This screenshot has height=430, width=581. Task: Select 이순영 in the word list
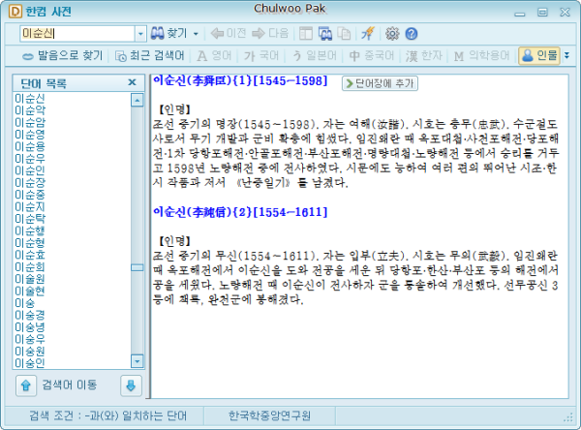(30, 135)
